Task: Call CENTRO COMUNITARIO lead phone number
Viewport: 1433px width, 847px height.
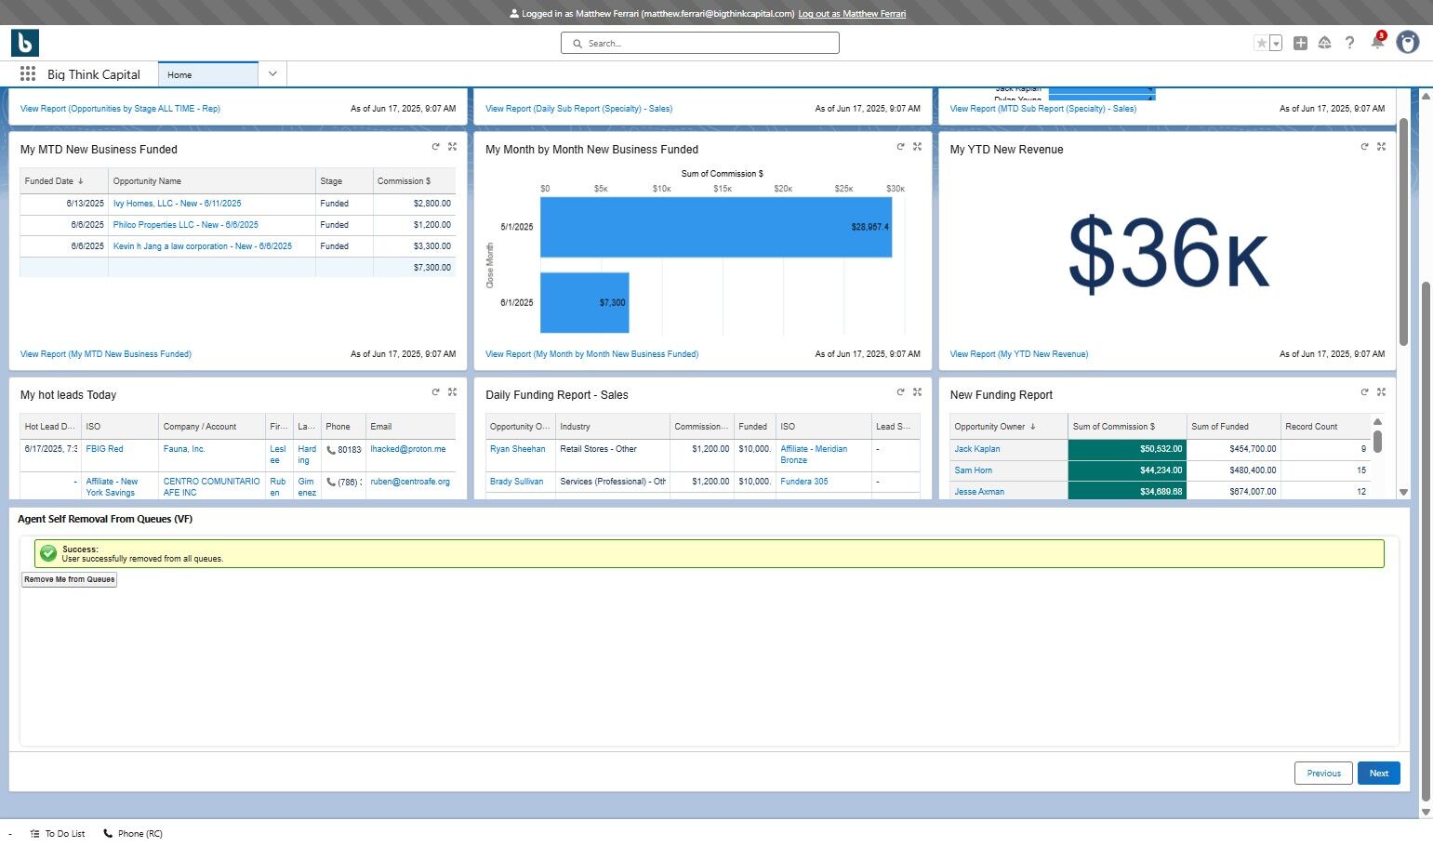Action: click(x=343, y=483)
